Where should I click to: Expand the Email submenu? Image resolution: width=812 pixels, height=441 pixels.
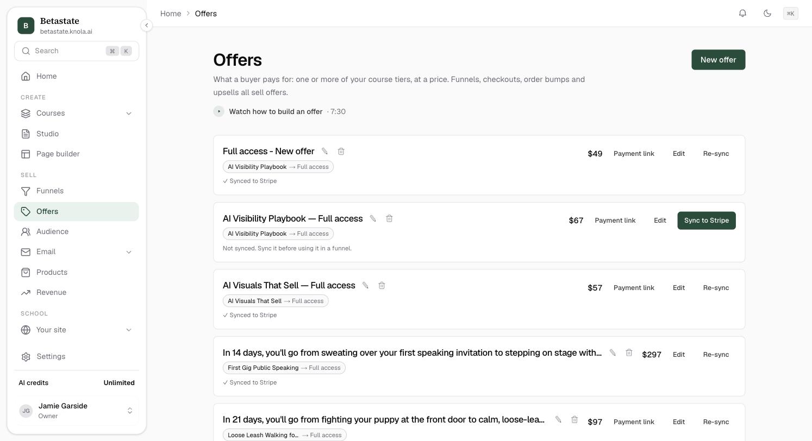129,252
